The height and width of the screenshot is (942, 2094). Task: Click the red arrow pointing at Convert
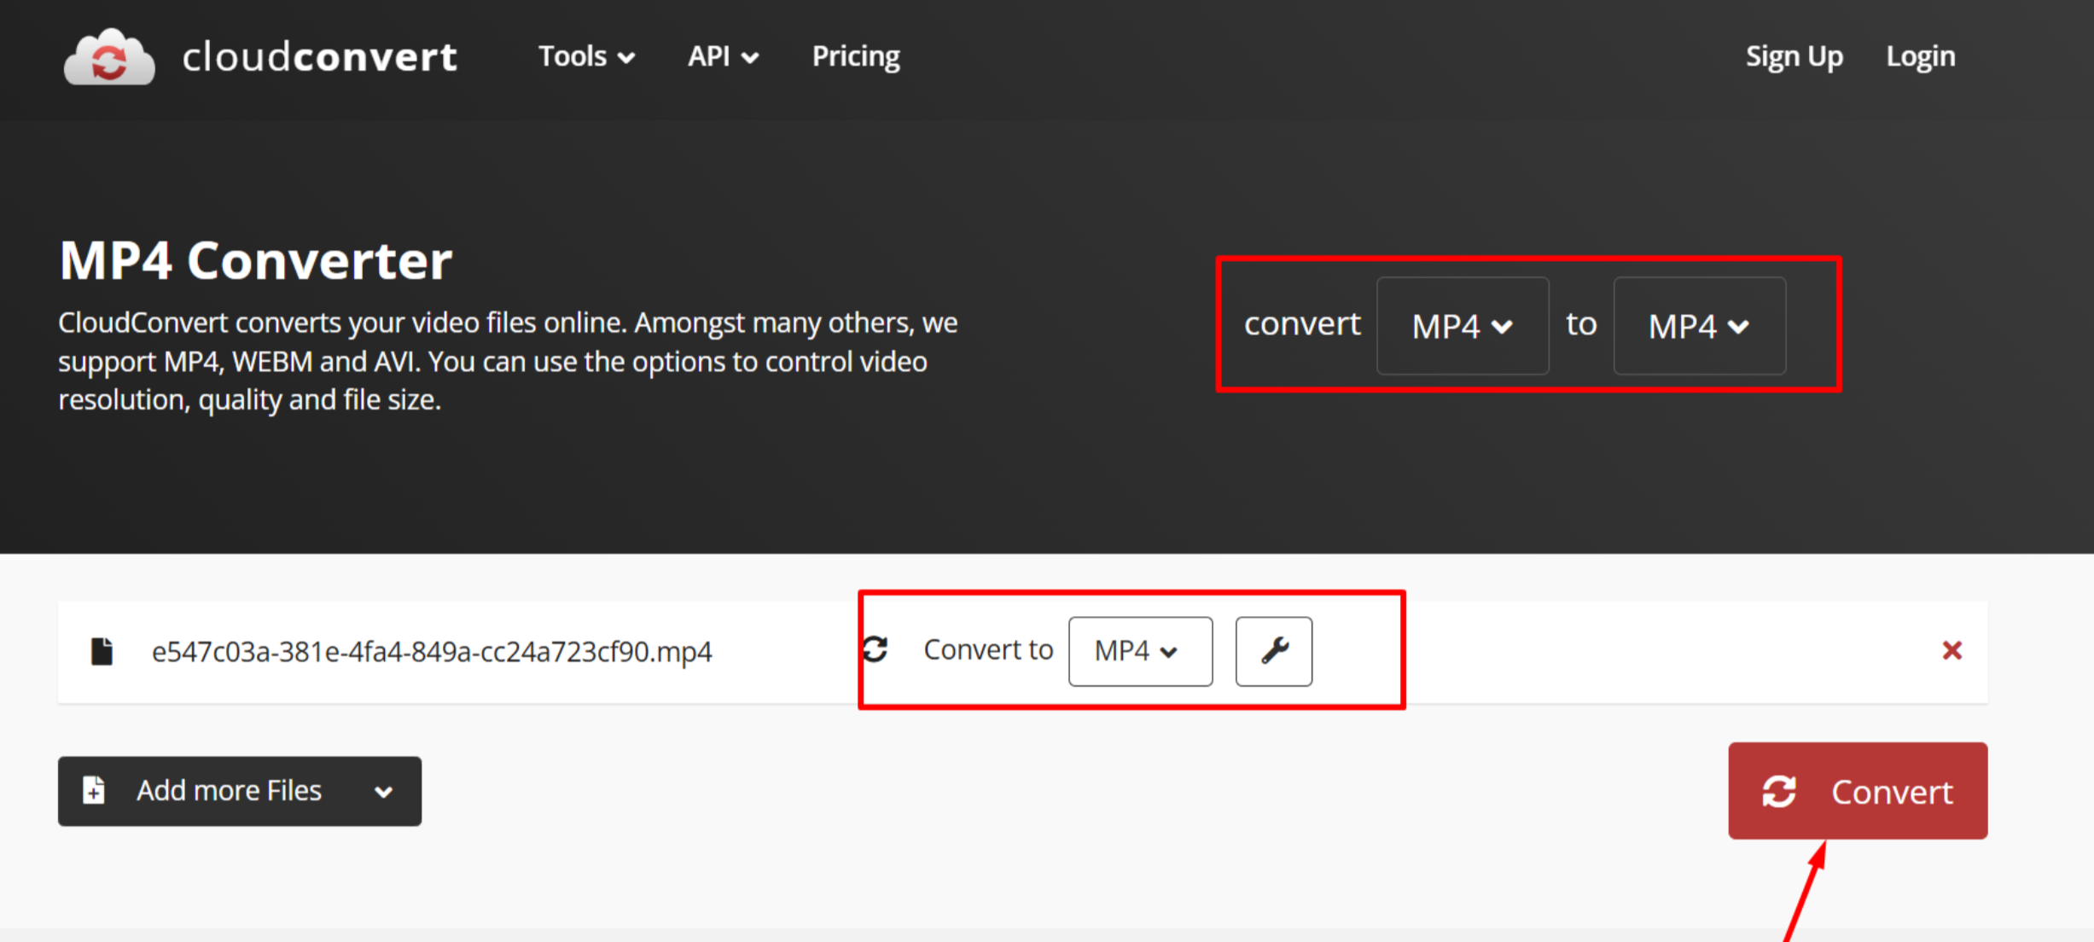[1805, 896]
